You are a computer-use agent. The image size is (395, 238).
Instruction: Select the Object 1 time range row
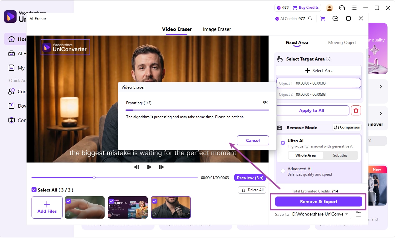[x=318, y=83]
